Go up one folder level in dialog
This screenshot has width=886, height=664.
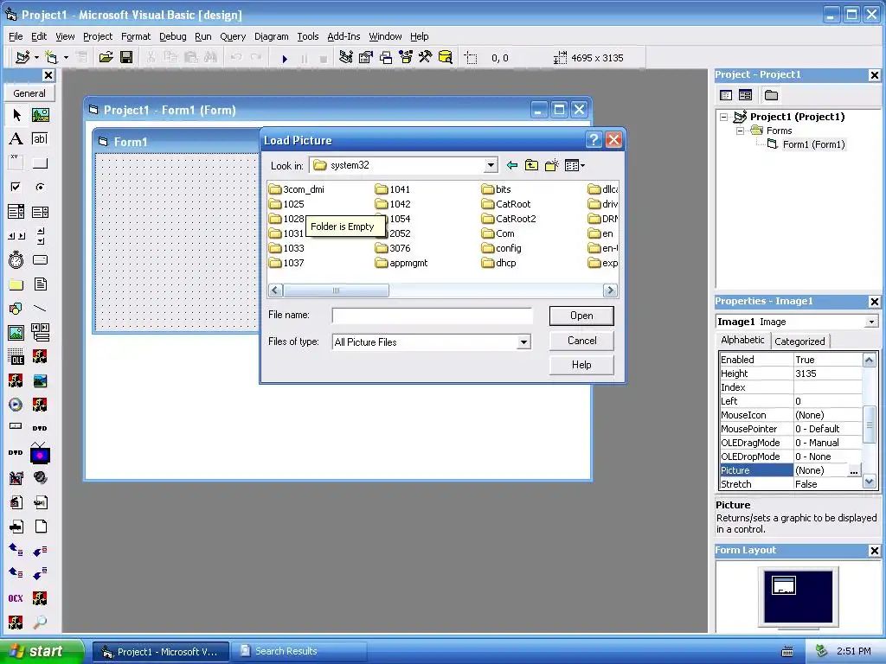[531, 165]
